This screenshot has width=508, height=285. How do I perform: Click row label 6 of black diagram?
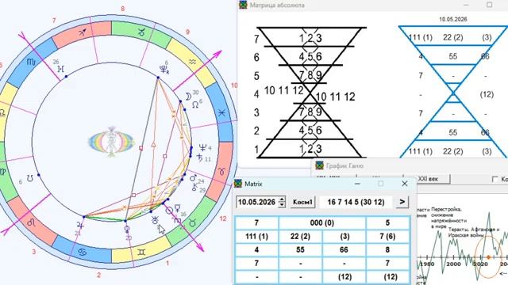coord(256,57)
